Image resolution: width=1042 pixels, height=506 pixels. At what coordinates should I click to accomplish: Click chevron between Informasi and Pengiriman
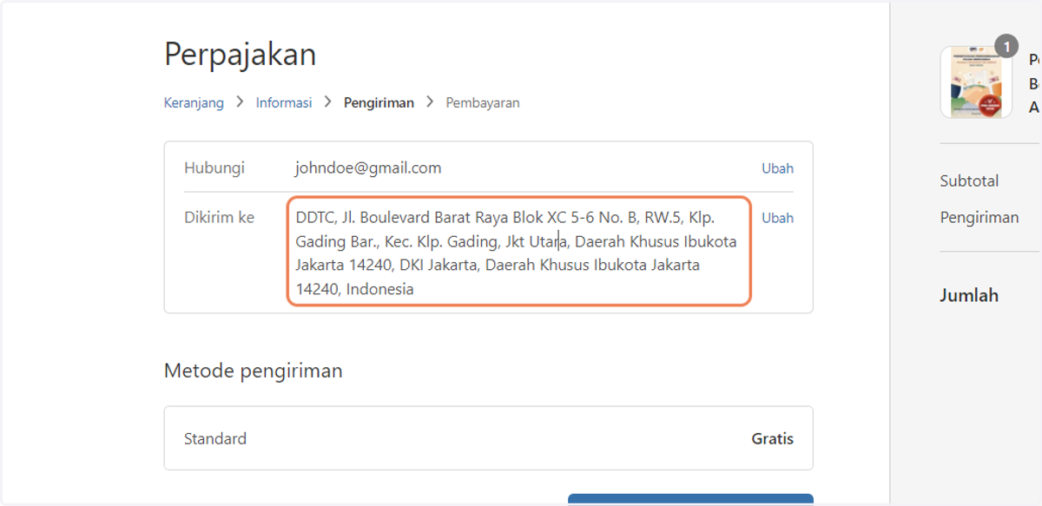coord(328,102)
